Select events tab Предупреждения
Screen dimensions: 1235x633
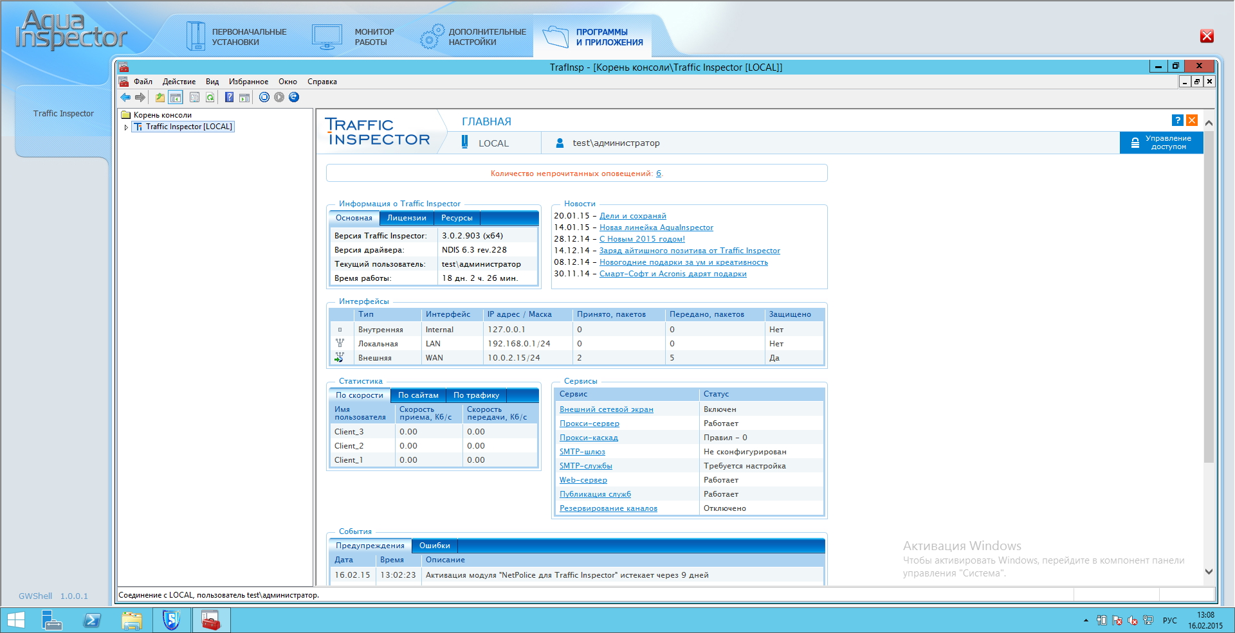(370, 546)
